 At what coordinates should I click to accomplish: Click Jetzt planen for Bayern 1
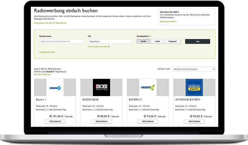click(55, 121)
